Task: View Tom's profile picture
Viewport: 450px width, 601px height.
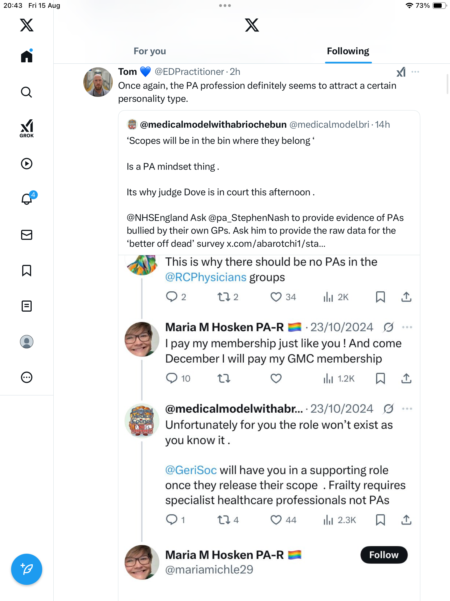Action: 98,82
